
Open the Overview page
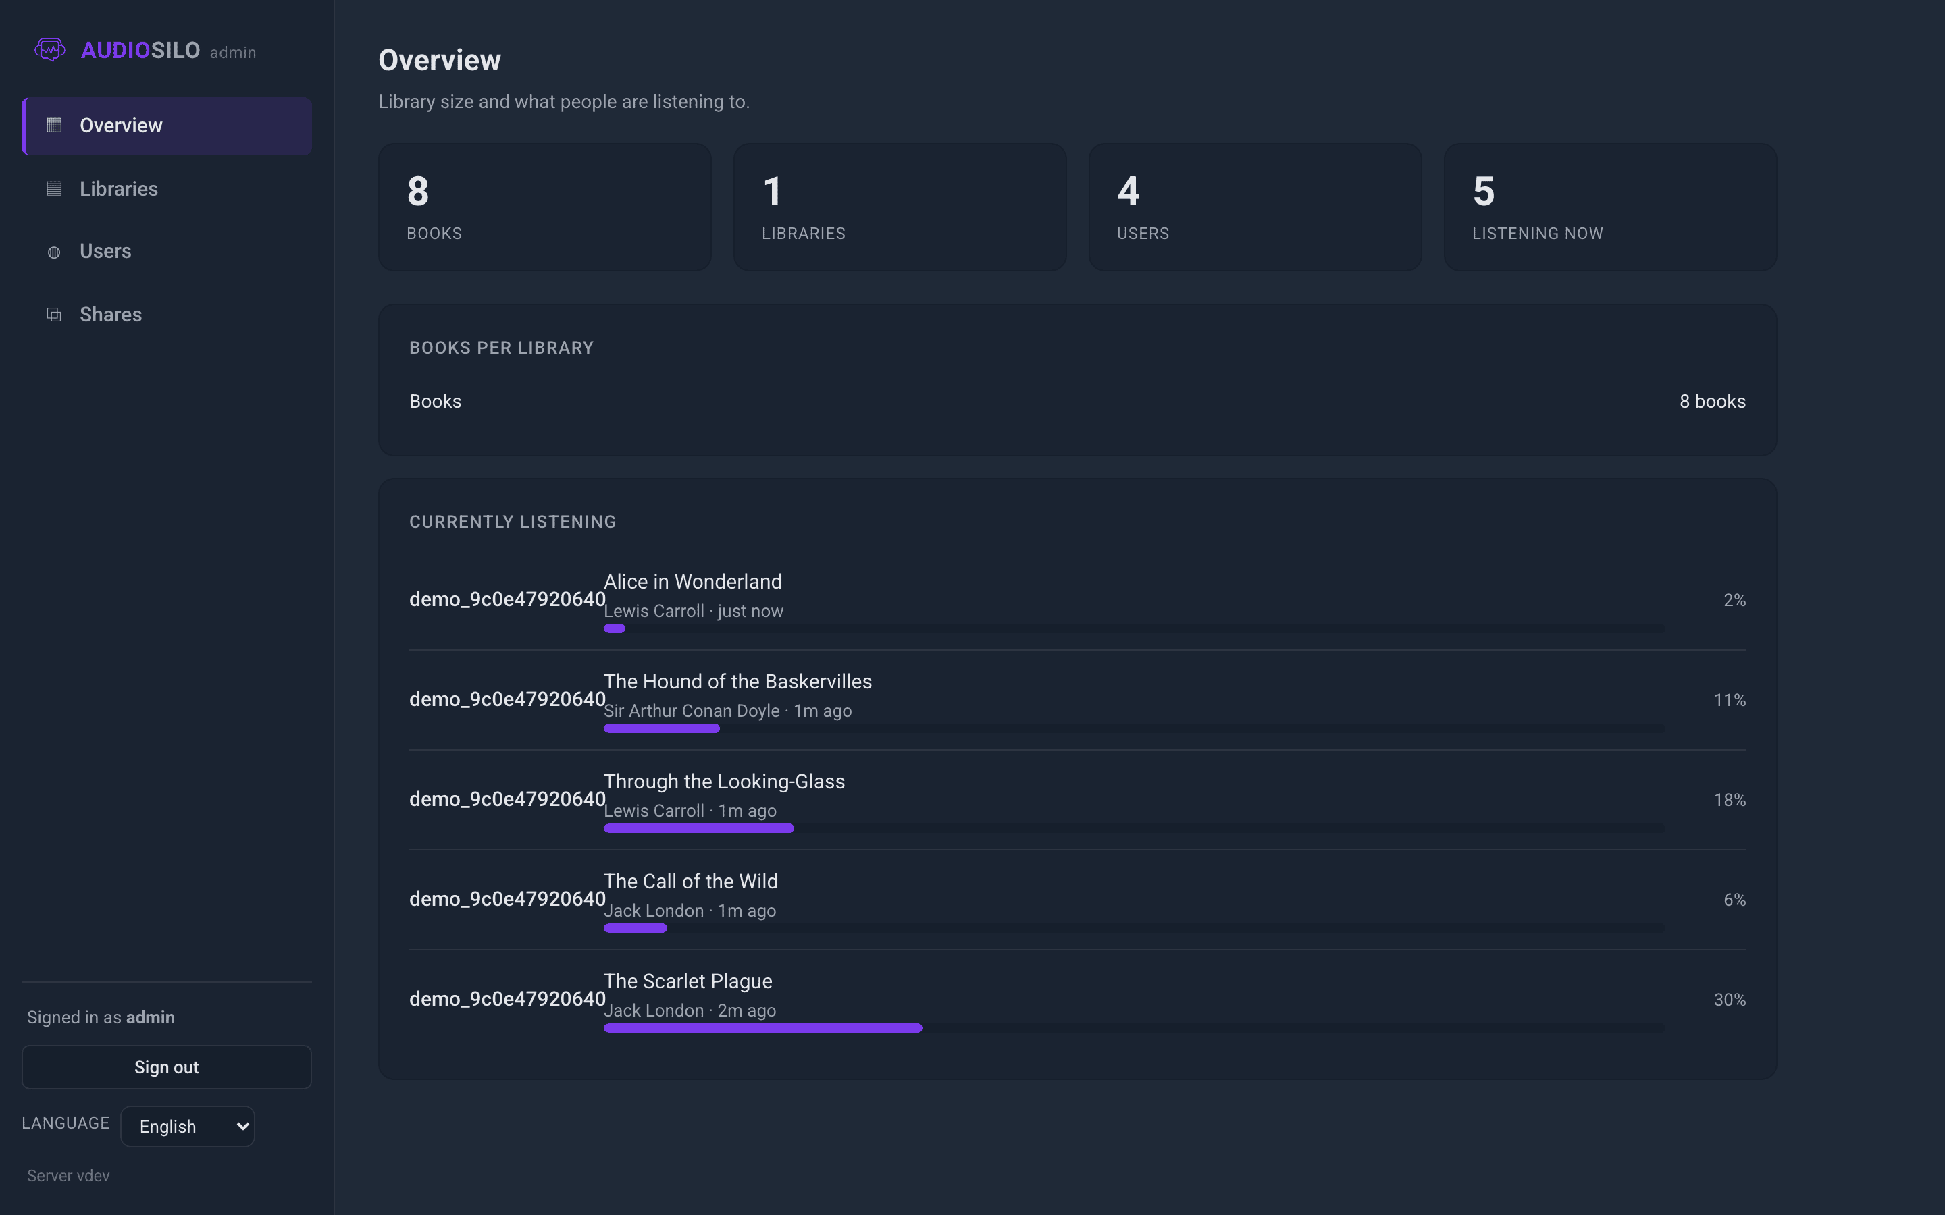click(167, 126)
